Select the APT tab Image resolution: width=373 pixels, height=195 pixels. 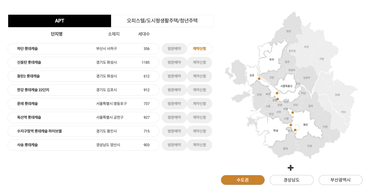tap(60, 21)
